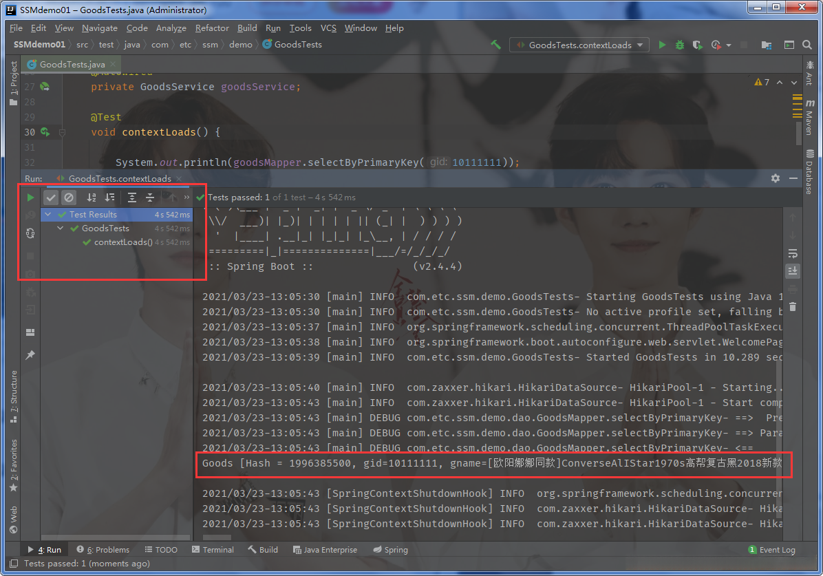Open the Run Anything icon
Viewport: 823px width, 576px height.
[789, 45]
